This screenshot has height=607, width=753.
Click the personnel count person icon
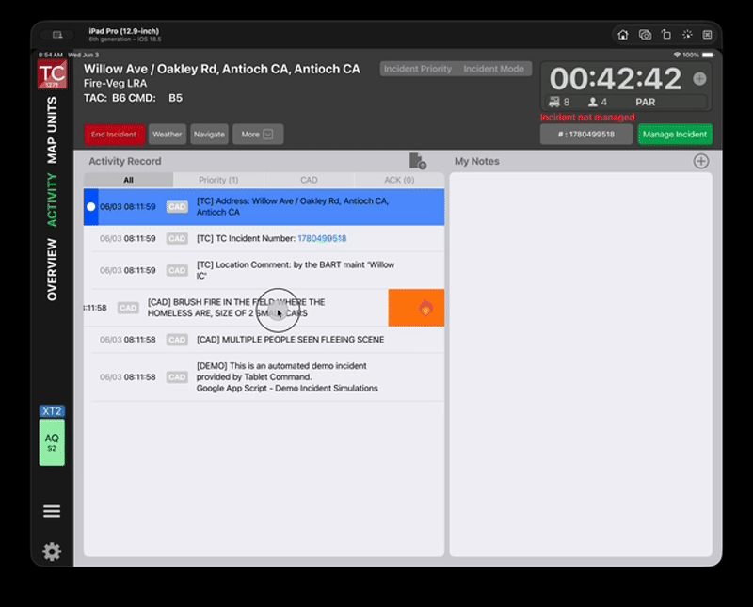(x=593, y=102)
